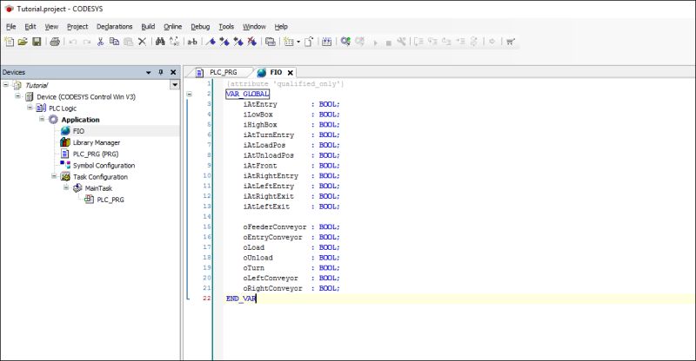The width and height of the screenshot is (696, 361).
Task: Open the Help menu
Action: point(281,27)
